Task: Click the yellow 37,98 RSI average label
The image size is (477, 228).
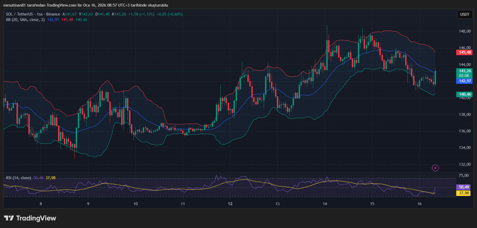Action: tap(464, 193)
